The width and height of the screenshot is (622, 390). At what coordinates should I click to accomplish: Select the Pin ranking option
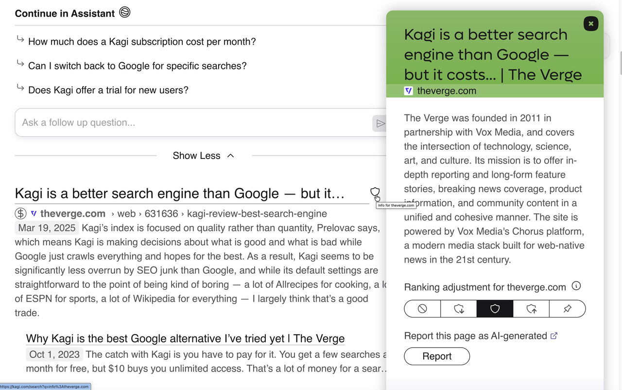568,309
